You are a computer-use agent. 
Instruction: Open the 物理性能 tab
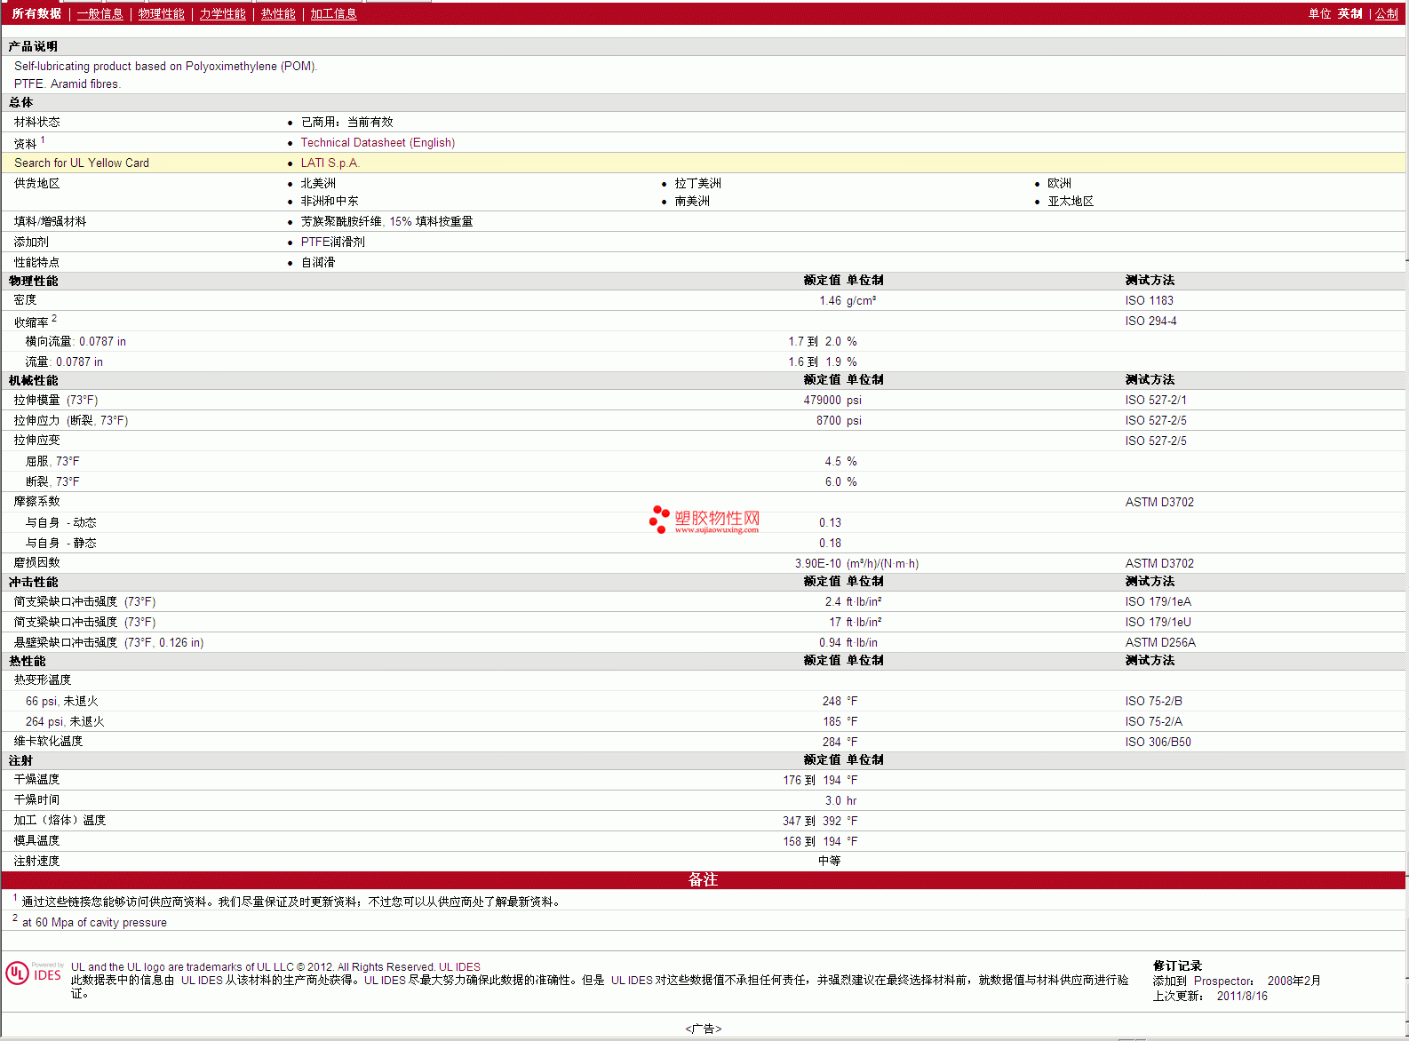coord(161,14)
